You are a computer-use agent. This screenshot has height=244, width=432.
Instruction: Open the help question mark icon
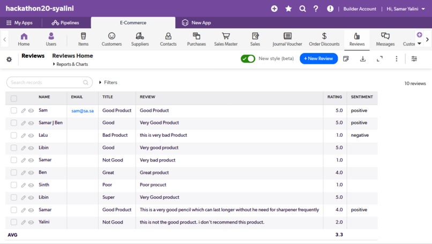tap(316, 9)
